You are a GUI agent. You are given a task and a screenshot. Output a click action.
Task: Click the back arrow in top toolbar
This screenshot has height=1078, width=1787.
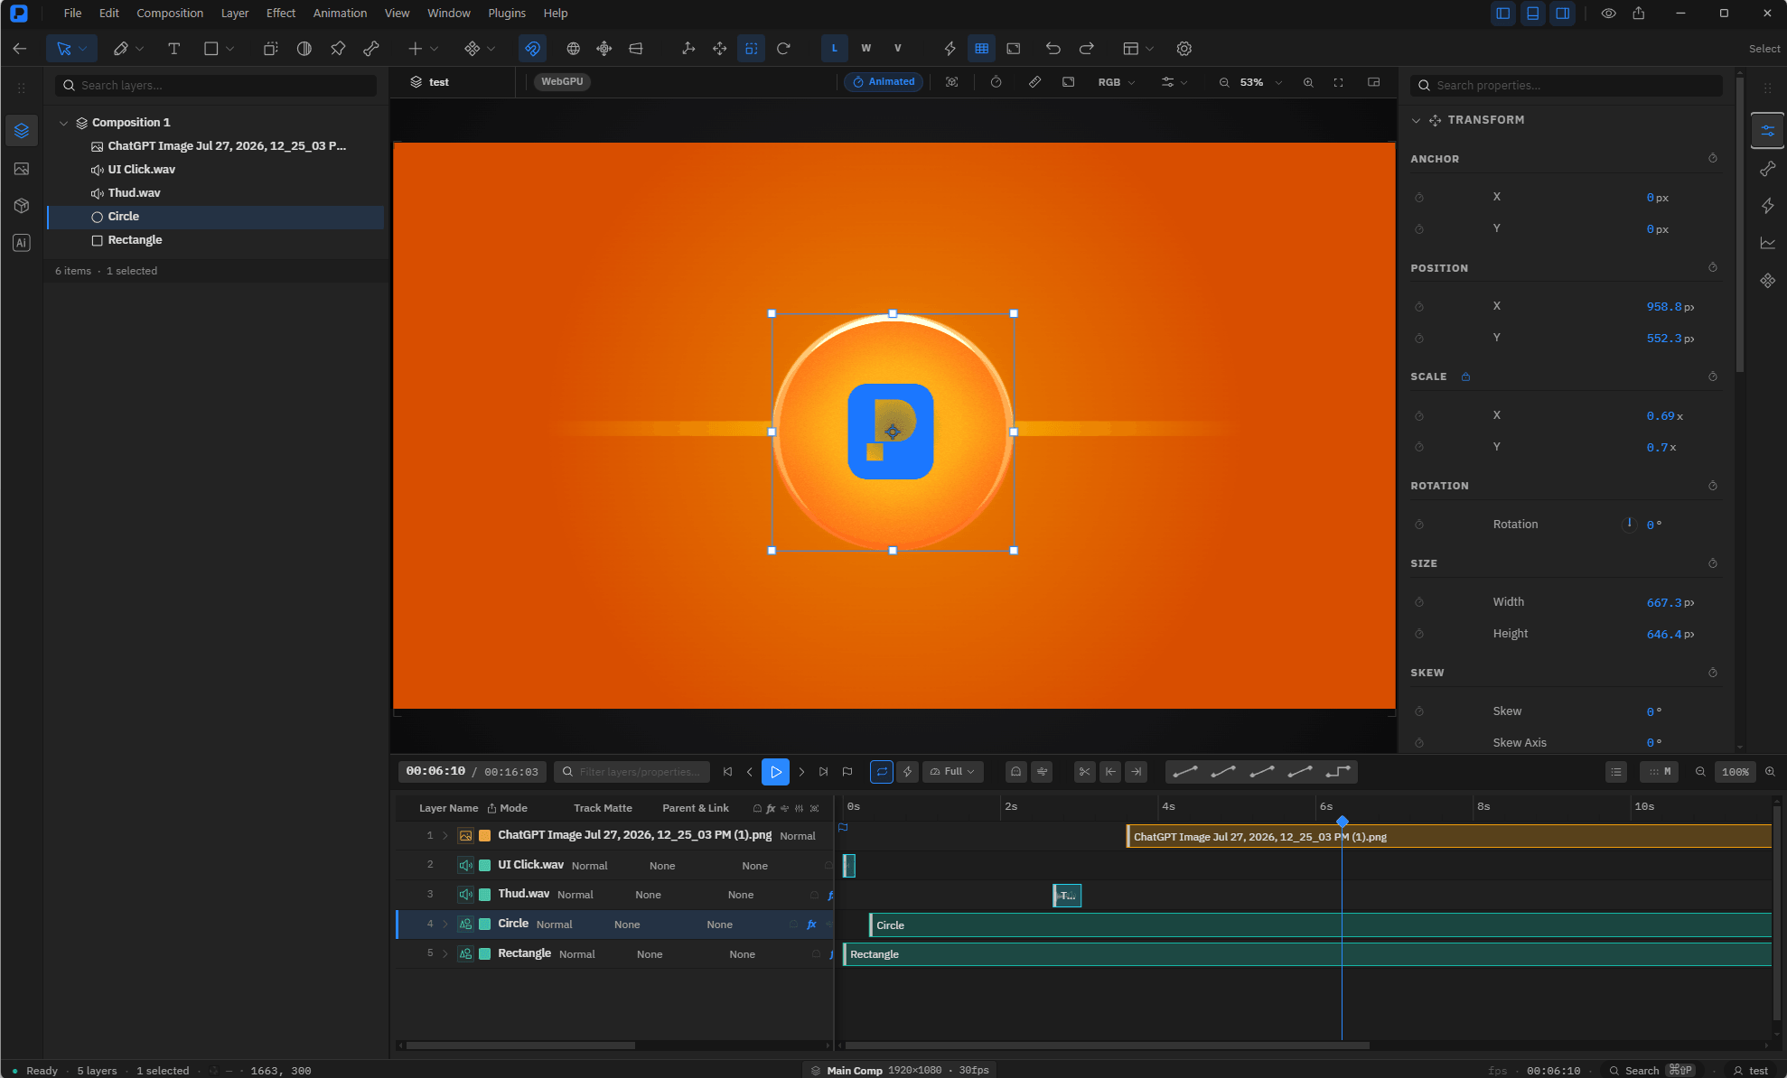click(20, 49)
